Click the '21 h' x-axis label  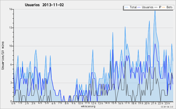coord(154,103)
